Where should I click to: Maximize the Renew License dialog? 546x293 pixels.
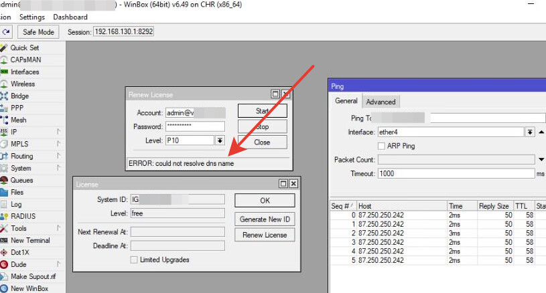point(275,94)
